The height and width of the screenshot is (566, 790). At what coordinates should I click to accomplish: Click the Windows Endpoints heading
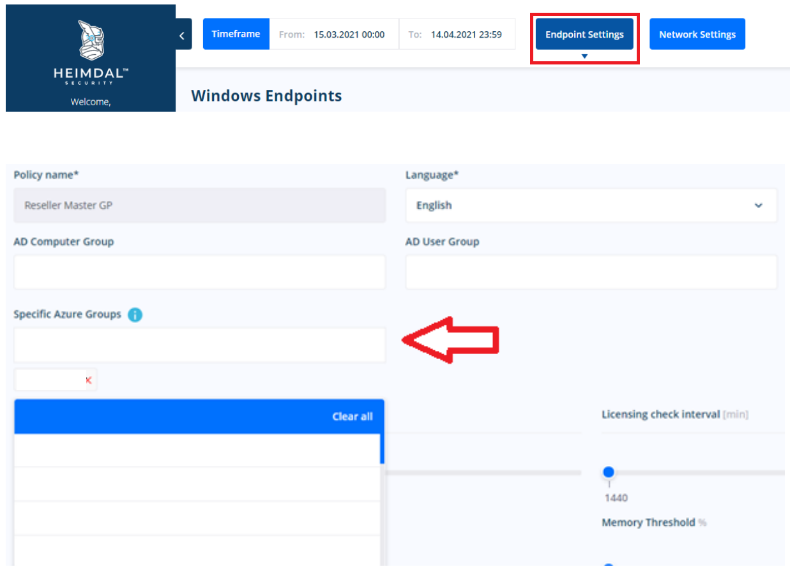(266, 96)
